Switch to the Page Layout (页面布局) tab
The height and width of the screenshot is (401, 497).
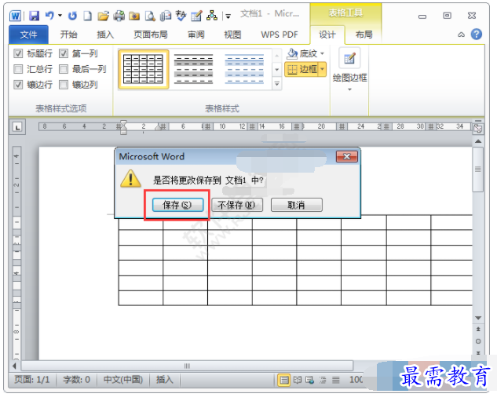151,35
